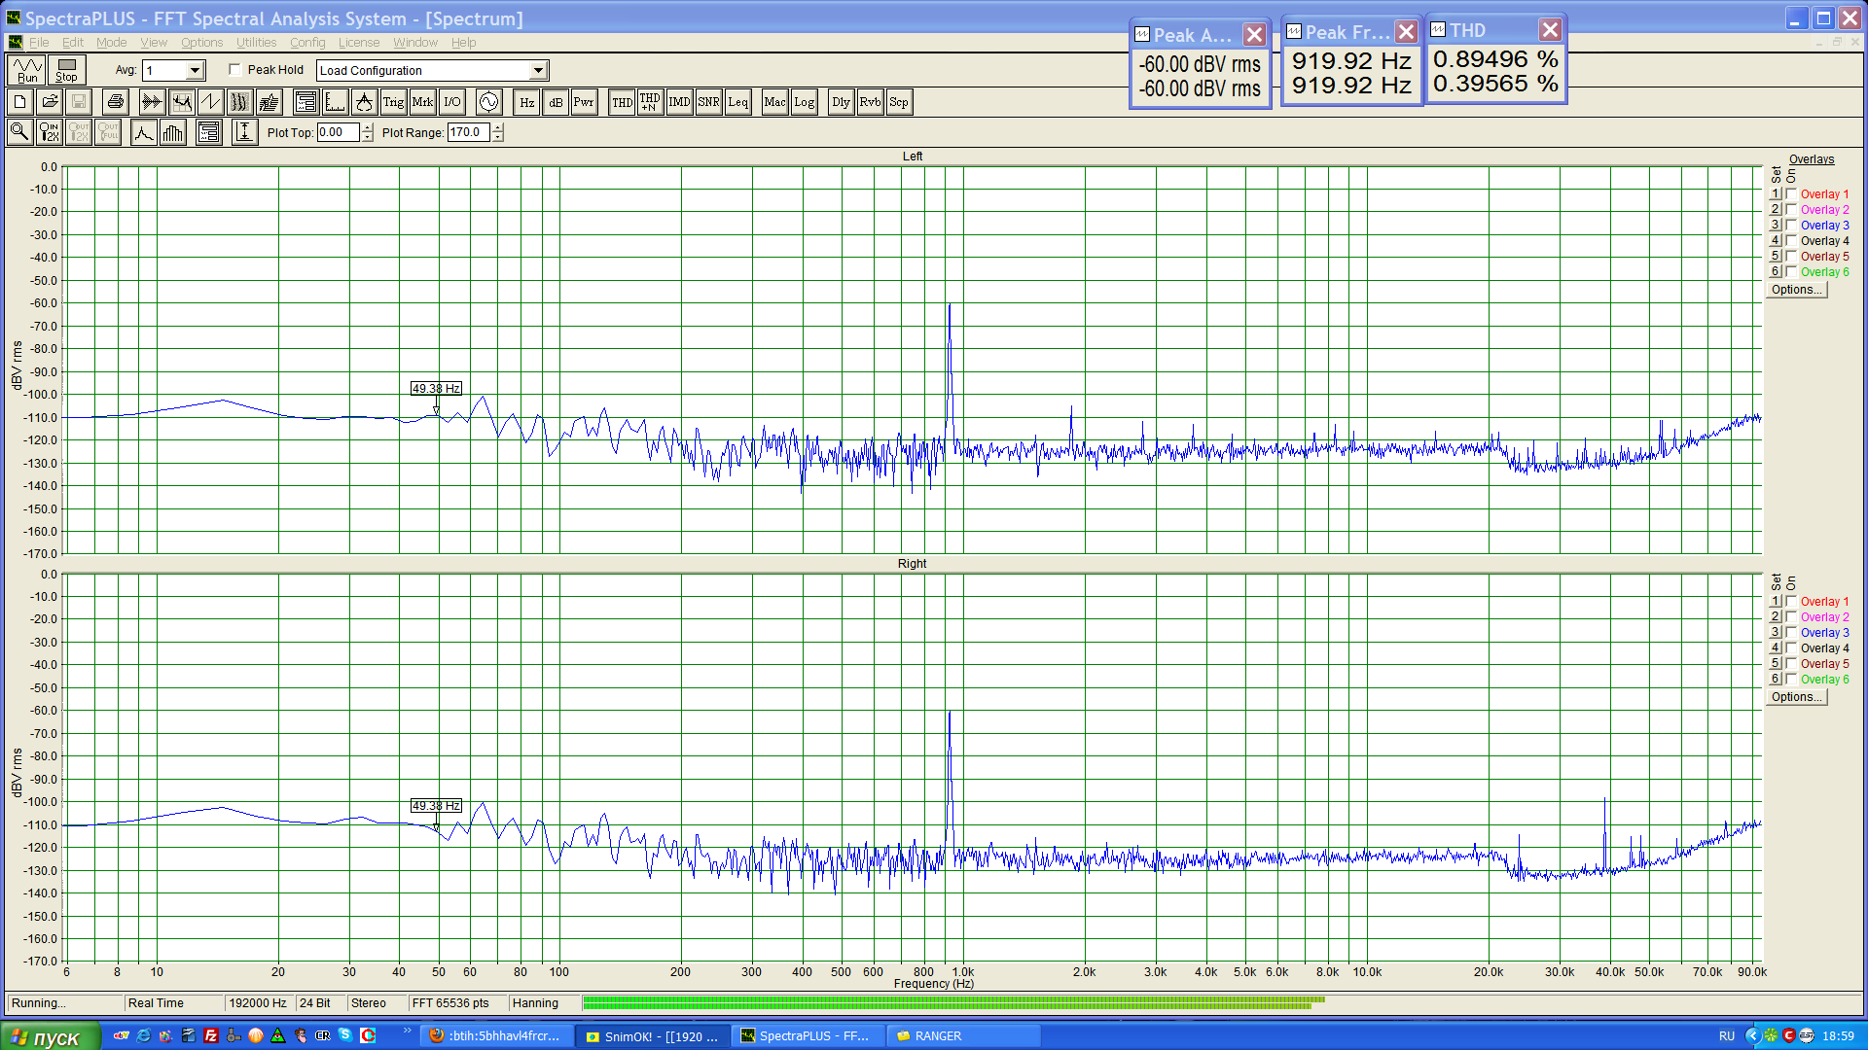
Task: Turn on Overlay 3 in Right plot
Action: pyautogui.click(x=1791, y=633)
